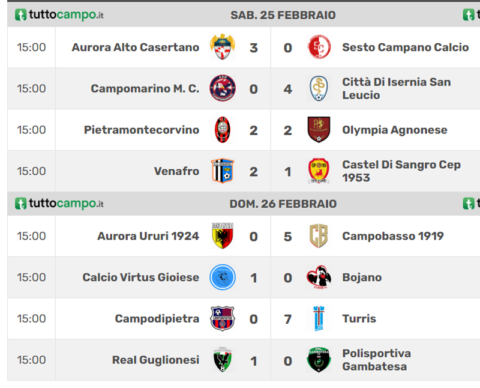Select the Castel Di Sangro Cep badge
The image size is (480, 388).
[x=319, y=171]
